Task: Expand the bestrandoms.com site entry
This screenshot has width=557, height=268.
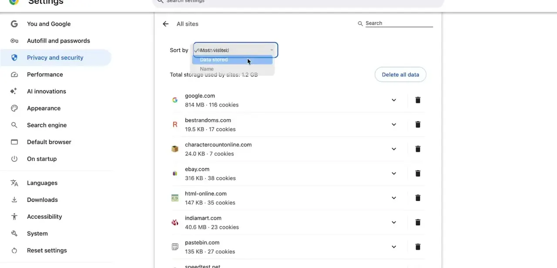Action: click(x=394, y=124)
